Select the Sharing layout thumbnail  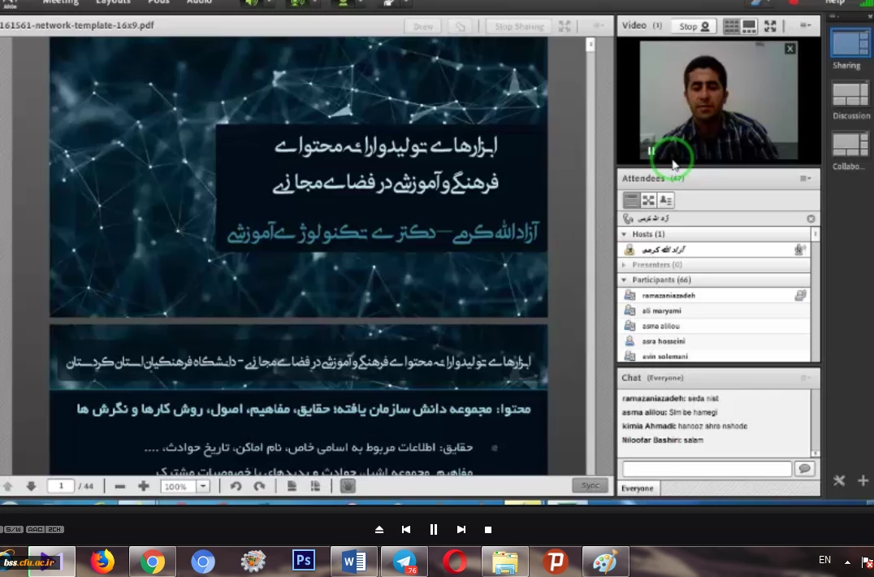pyautogui.click(x=850, y=43)
